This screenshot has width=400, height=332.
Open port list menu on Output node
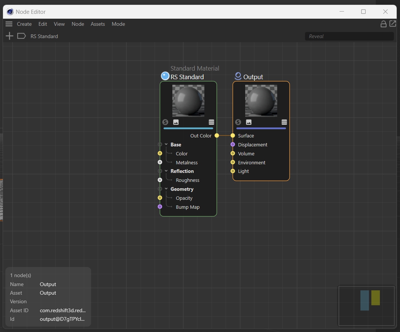(284, 122)
